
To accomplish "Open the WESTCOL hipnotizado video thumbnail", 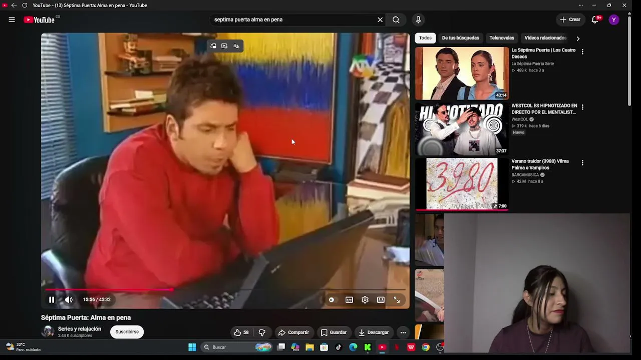I will click(462, 129).
